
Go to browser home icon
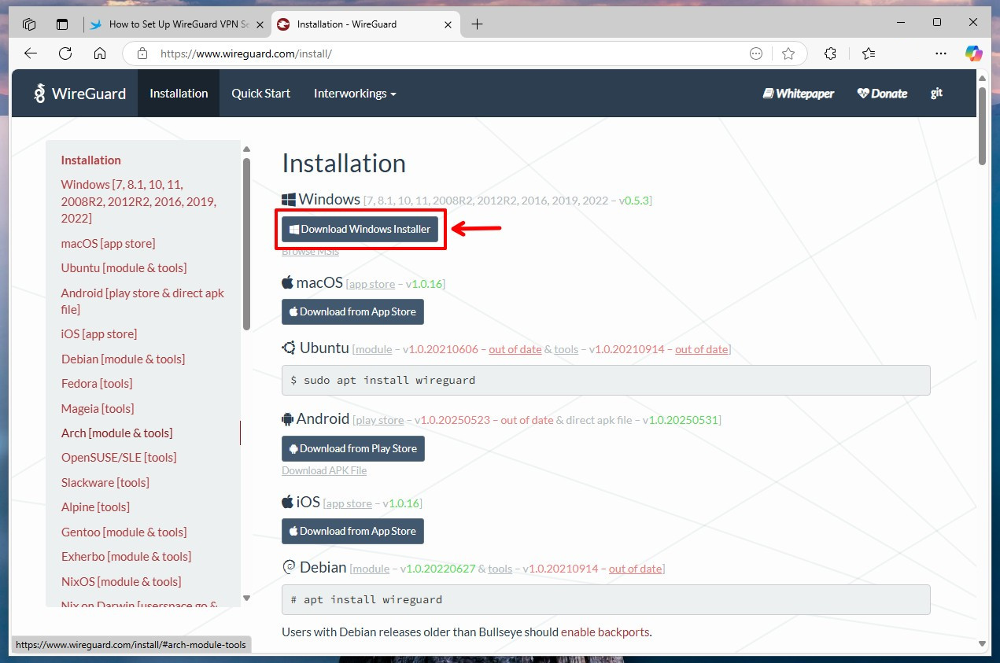click(100, 53)
